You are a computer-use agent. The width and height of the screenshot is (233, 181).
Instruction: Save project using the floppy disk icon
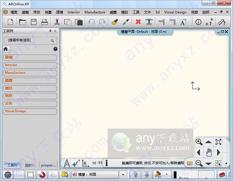click(34, 22)
